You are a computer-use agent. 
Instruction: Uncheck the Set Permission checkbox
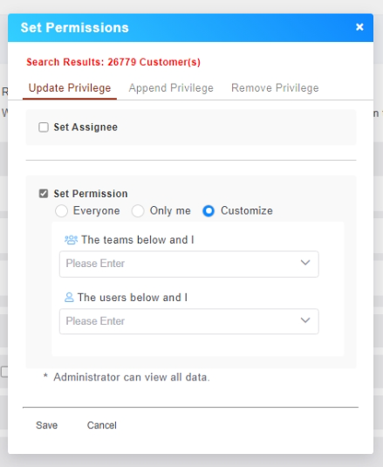pos(44,194)
